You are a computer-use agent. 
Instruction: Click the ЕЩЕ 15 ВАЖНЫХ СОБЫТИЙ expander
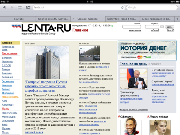tap(133, 101)
